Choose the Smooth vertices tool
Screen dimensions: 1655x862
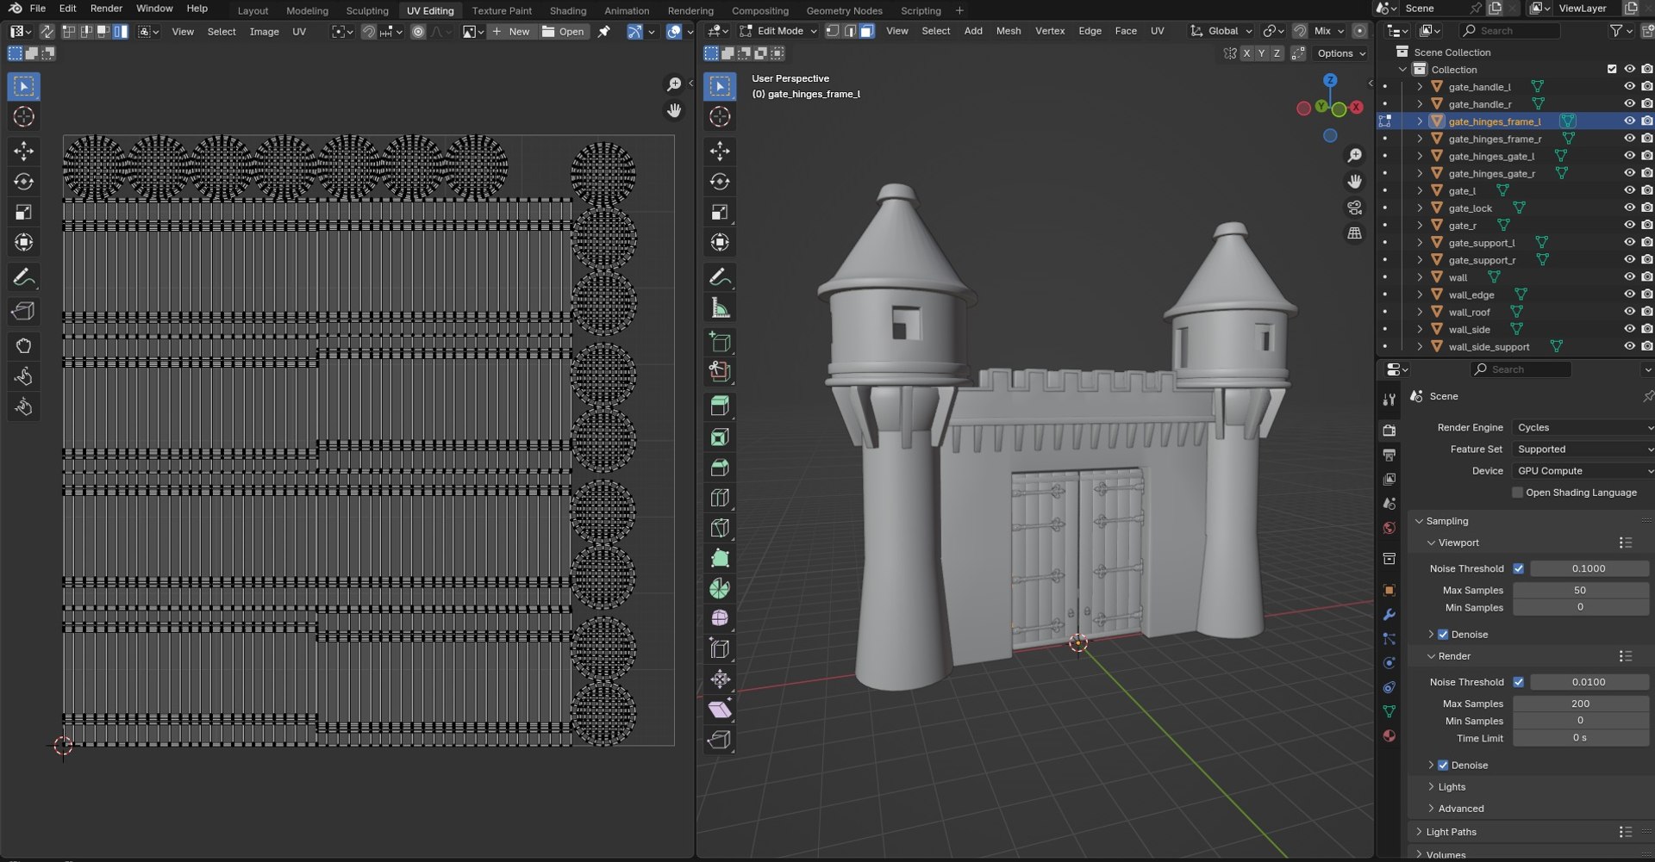pos(720,618)
